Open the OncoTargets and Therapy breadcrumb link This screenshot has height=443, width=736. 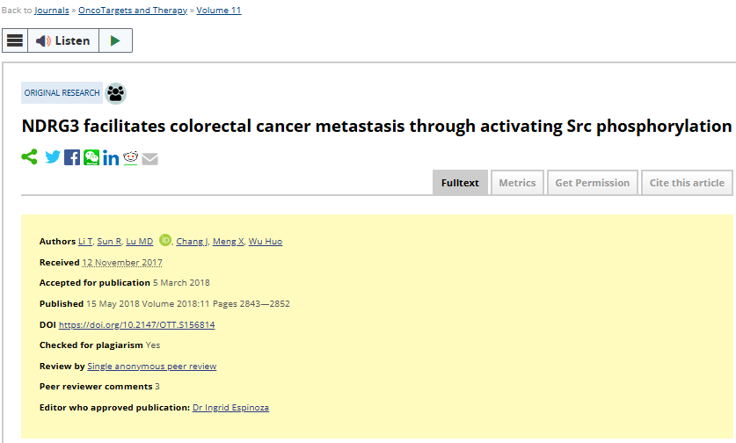click(x=133, y=11)
